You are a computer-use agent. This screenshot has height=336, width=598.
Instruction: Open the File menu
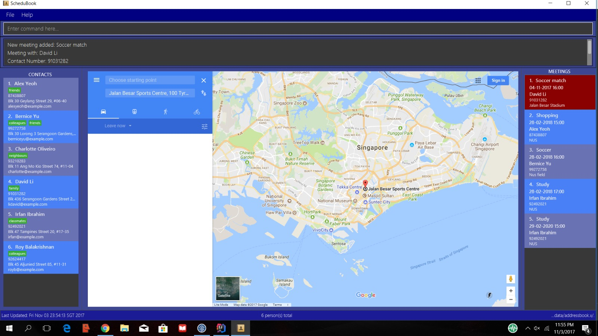click(x=10, y=15)
